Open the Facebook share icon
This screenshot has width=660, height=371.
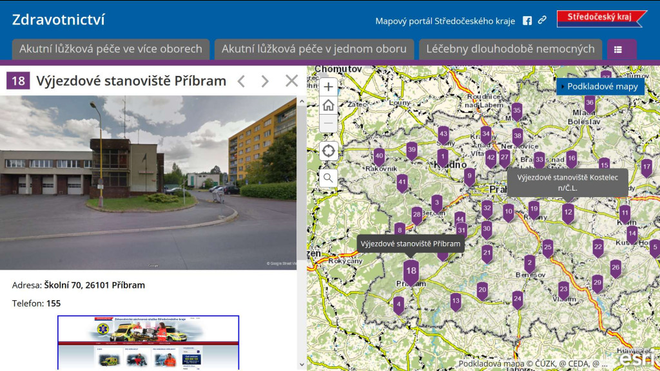[527, 21]
